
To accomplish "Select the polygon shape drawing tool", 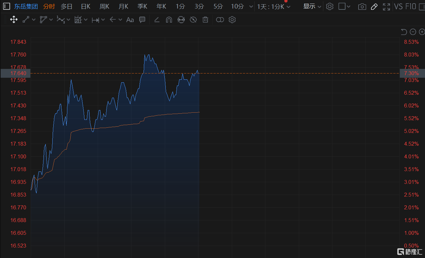I will tap(43, 20).
